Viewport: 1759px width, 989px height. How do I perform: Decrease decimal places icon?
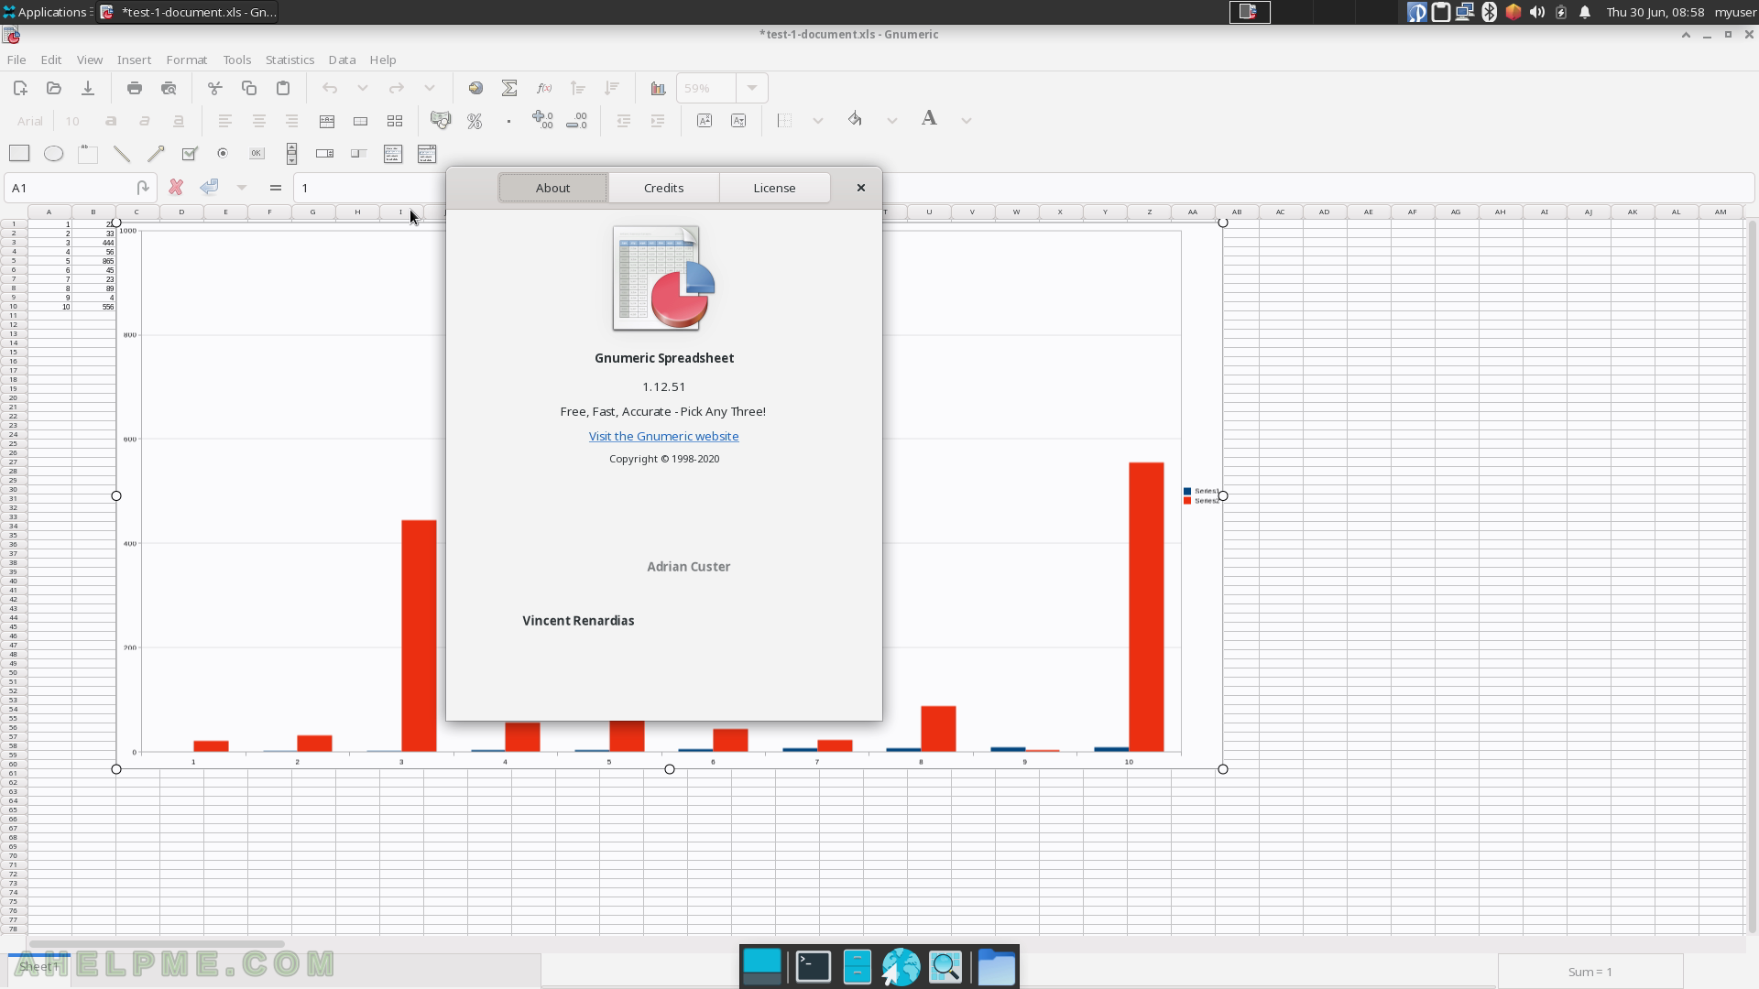[576, 120]
